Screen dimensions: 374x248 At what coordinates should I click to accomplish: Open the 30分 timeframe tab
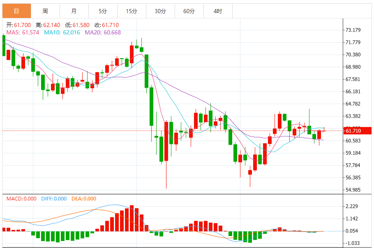pos(160,11)
